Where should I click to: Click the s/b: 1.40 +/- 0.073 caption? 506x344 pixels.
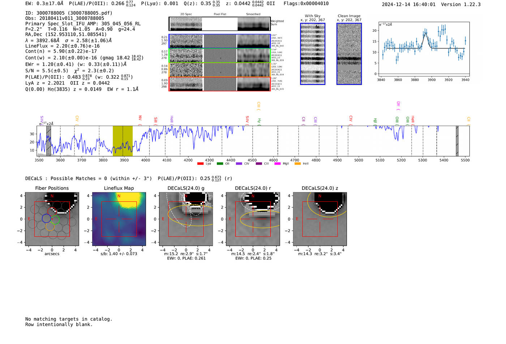tap(119, 254)
